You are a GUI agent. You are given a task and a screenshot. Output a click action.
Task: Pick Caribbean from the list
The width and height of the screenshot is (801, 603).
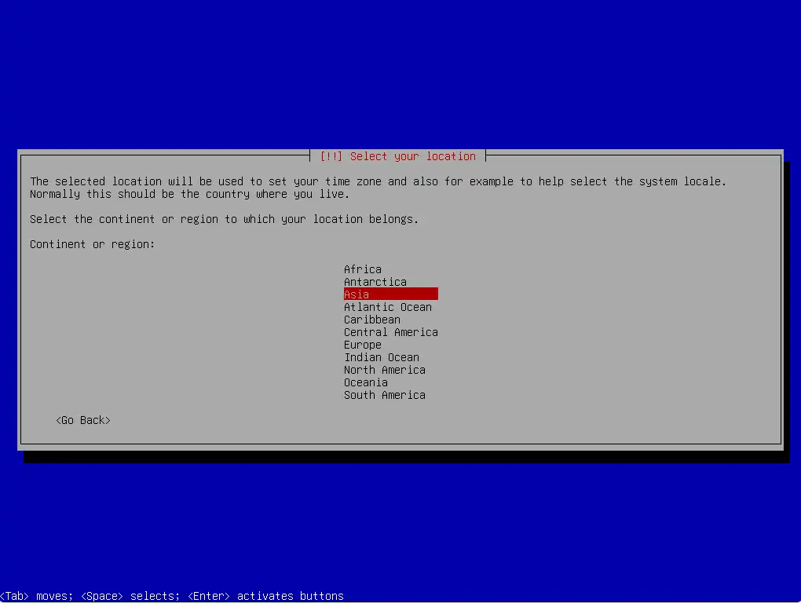click(371, 320)
